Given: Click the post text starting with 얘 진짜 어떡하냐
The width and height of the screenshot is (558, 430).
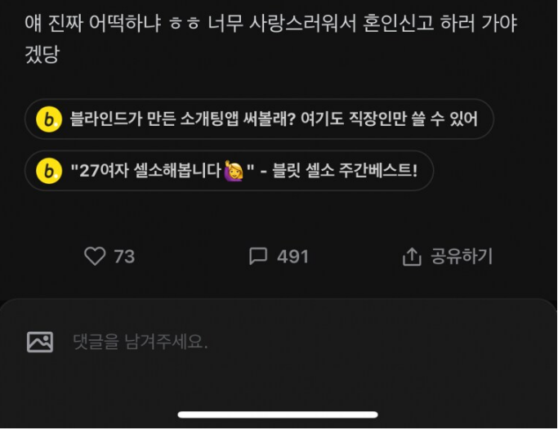Looking at the screenshot, I should [x=270, y=38].
